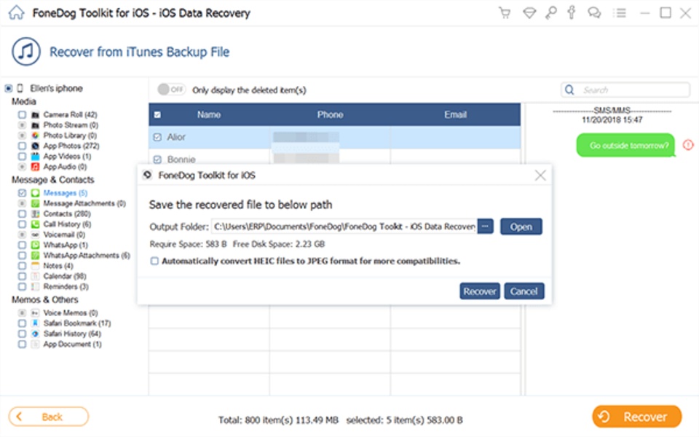Check the Contacts (280) checkbox
This screenshot has width=699, height=437.
[x=22, y=213]
